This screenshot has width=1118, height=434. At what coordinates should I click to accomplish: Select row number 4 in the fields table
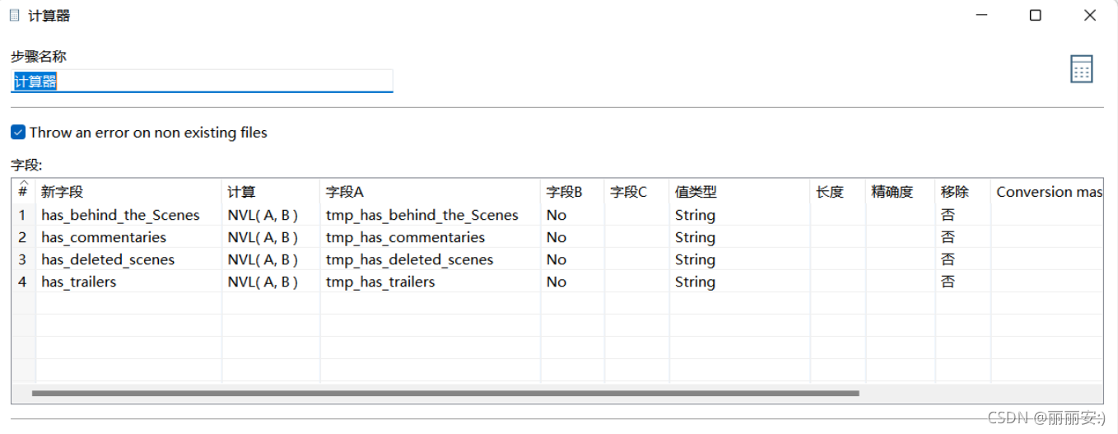click(23, 282)
